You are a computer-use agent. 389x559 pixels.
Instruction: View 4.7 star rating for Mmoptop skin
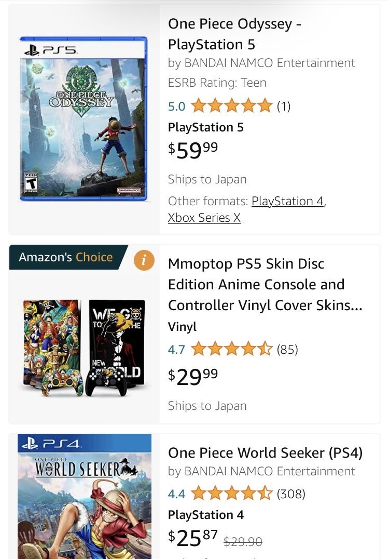tap(231, 349)
